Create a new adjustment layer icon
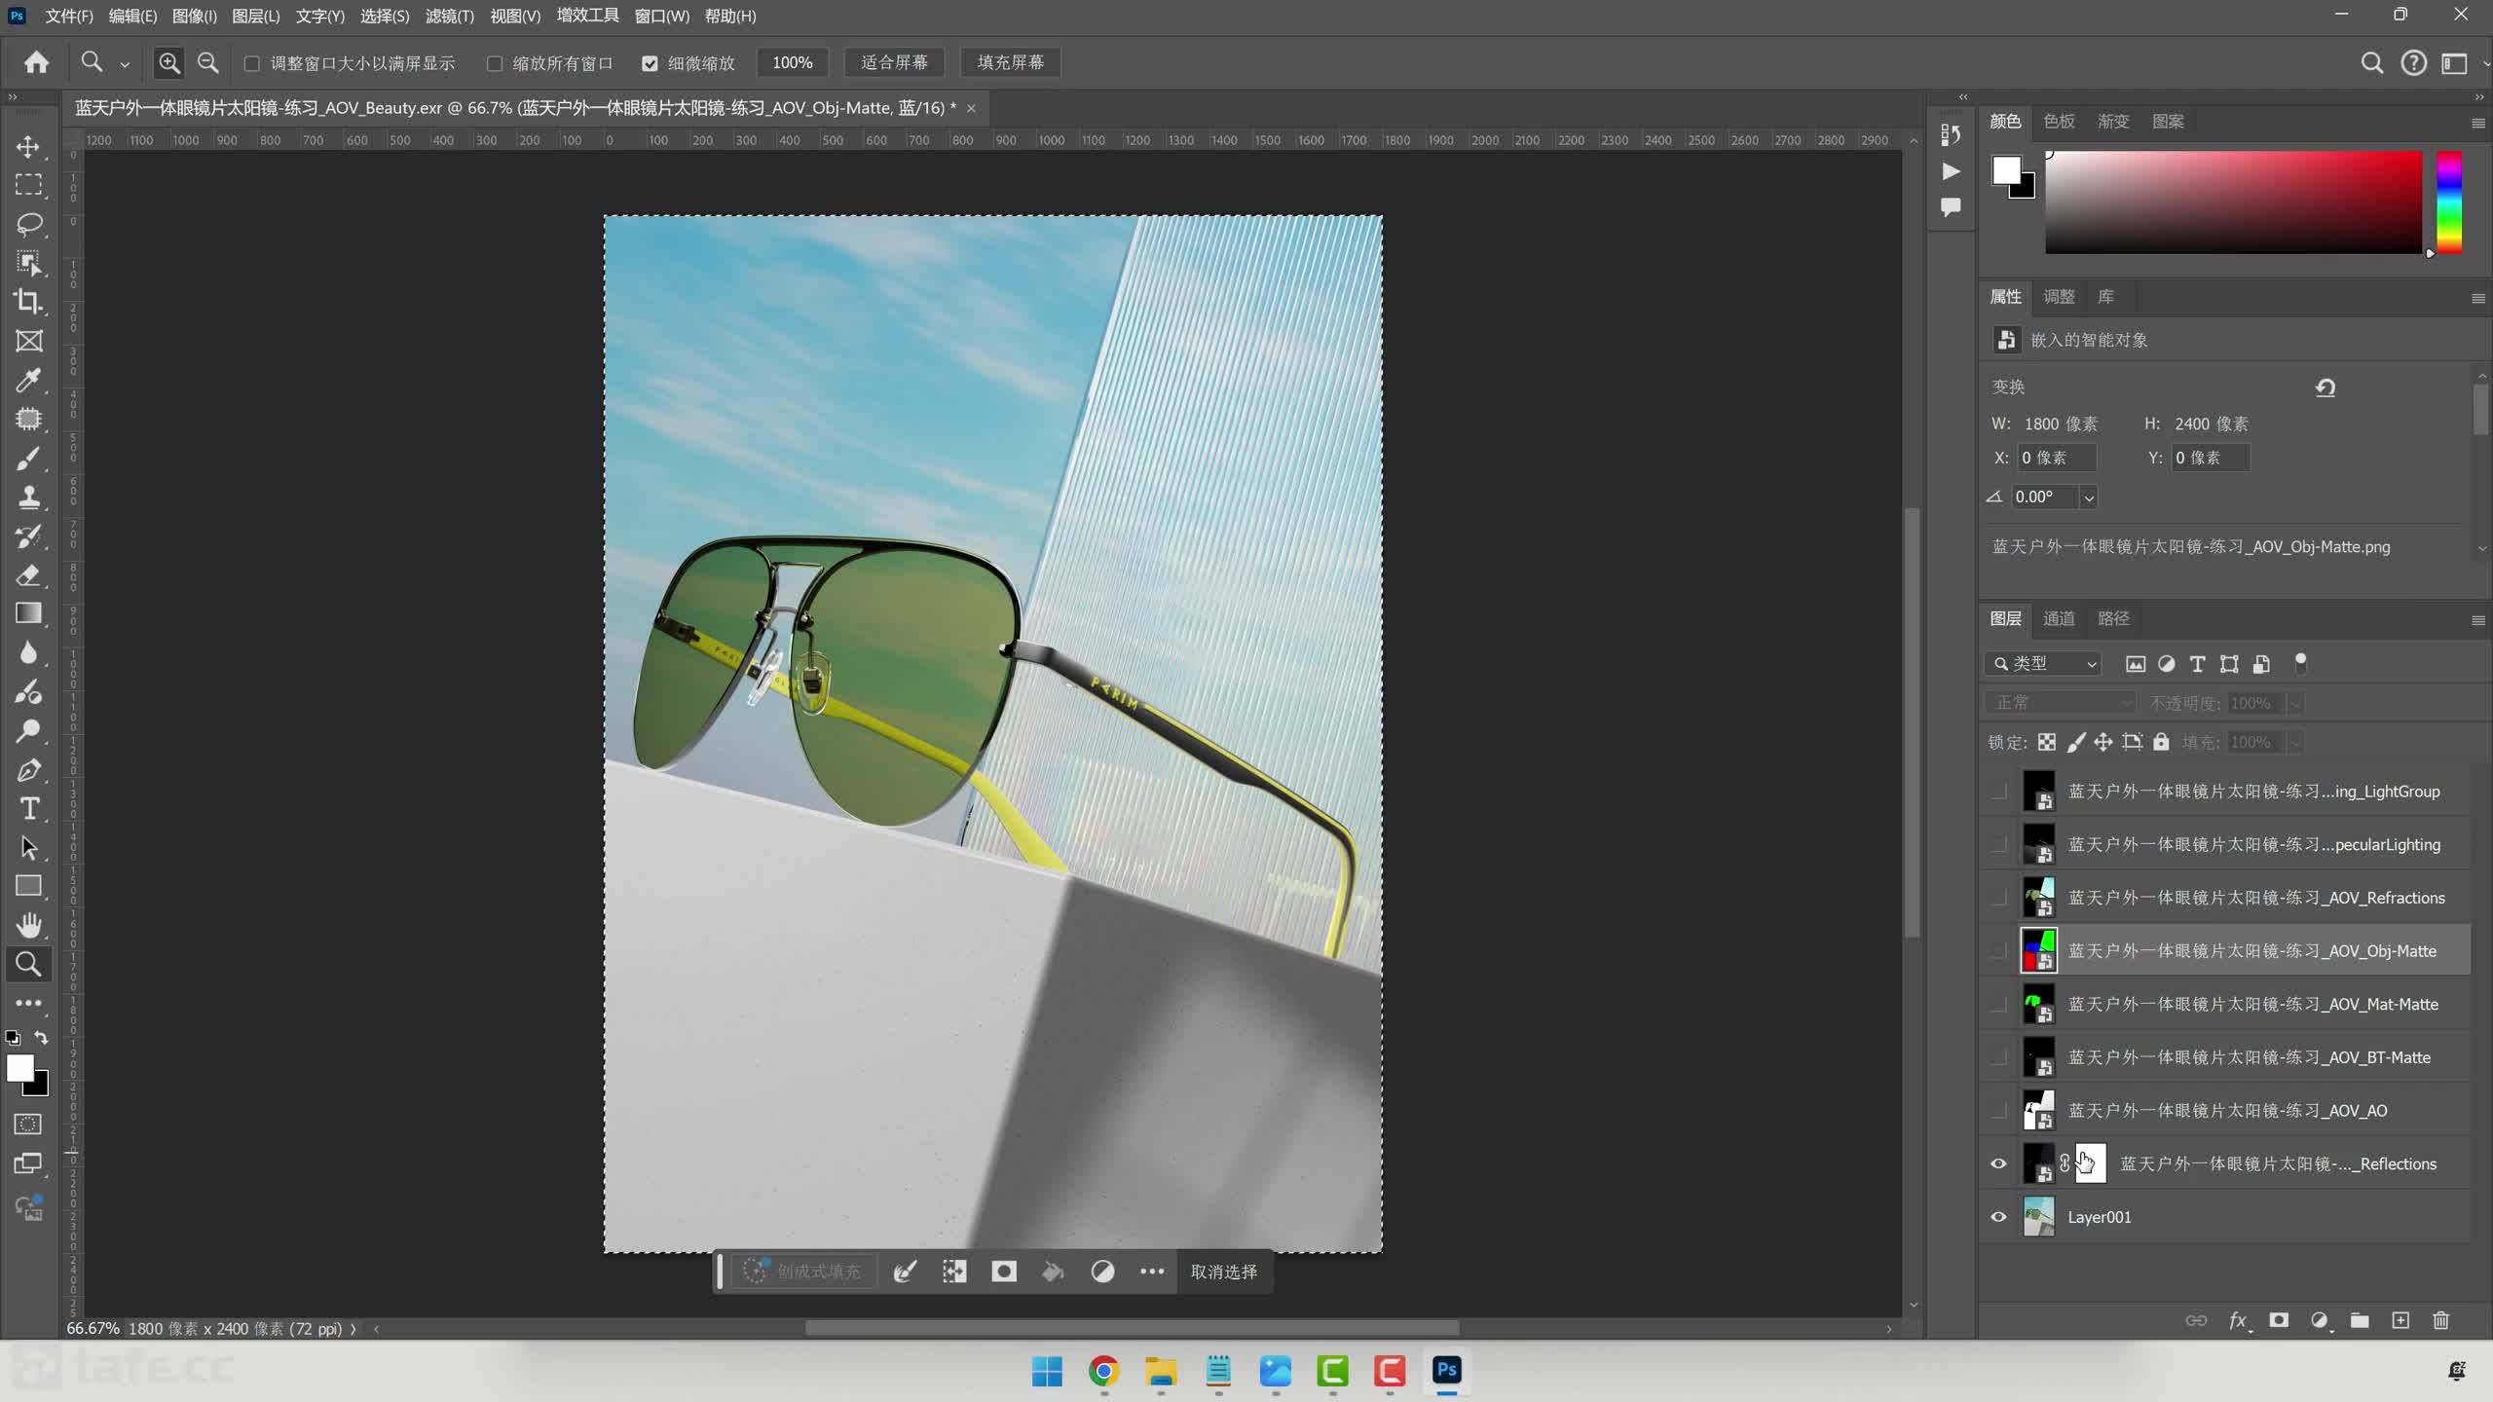Image resolution: width=2493 pixels, height=1402 pixels. click(2320, 1320)
